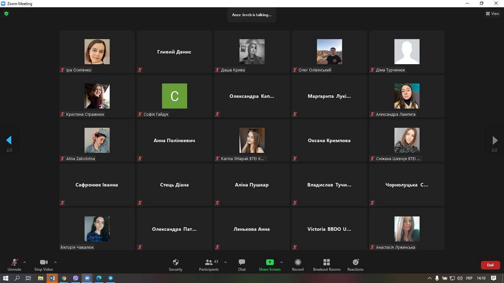This screenshot has width=504, height=283.
Task: Select Олег Олівінський's video thumbnail
Action: [x=329, y=52]
